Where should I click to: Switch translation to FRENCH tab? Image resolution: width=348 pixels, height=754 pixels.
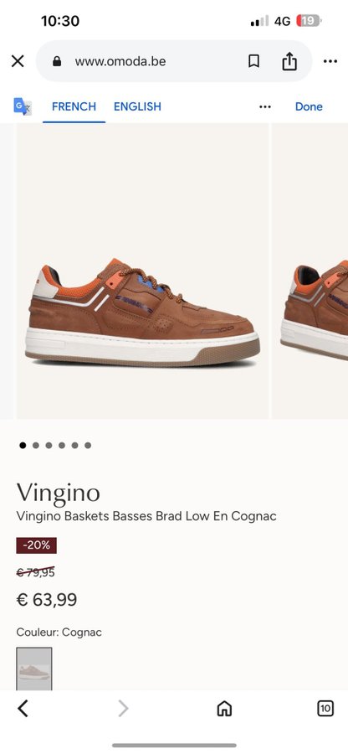(74, 106)
